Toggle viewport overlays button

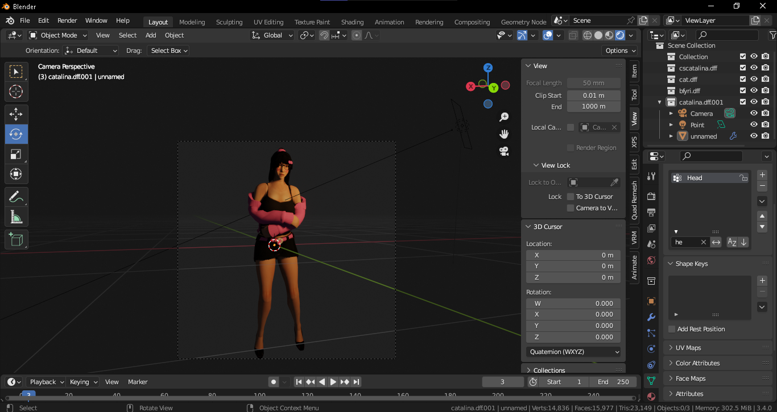(548, 35)
